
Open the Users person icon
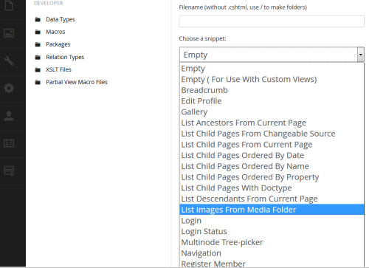(9, 116)
